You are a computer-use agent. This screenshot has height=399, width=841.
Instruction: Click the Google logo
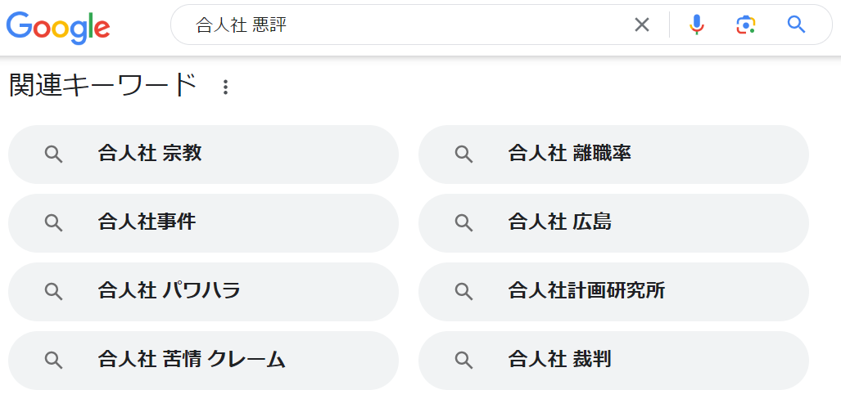point(58,26)
